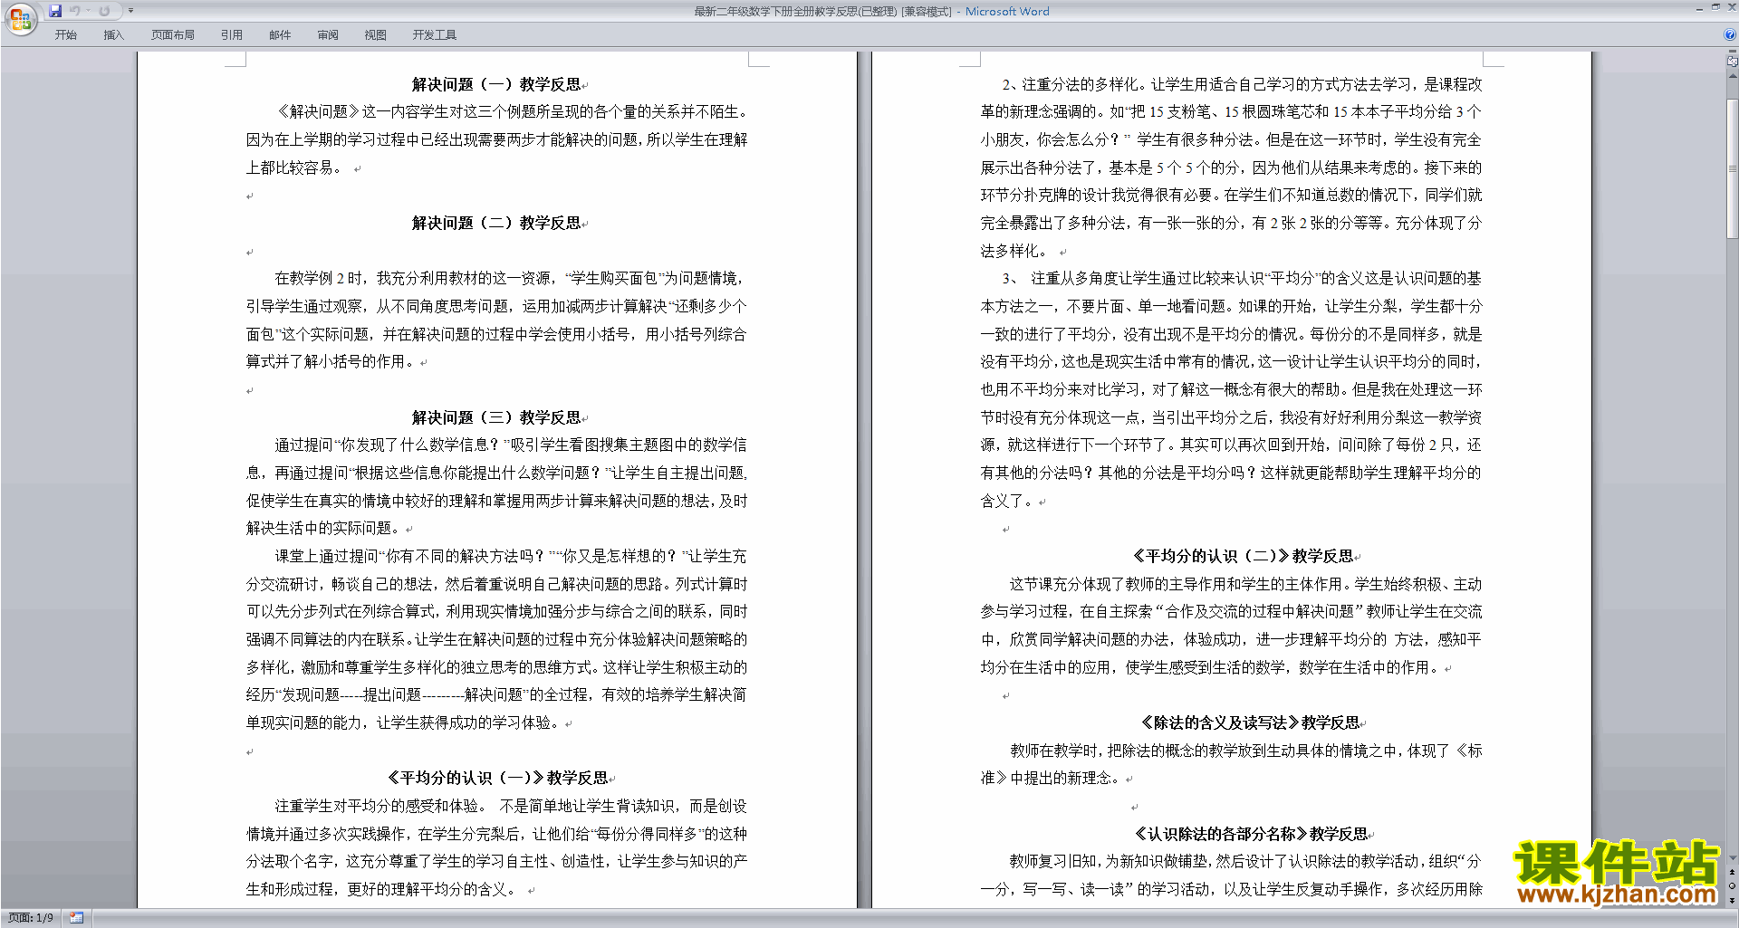Undo the last action in quick access toolbar
Viewport: 1739px width, 928px height.
(x=75, y=11)
